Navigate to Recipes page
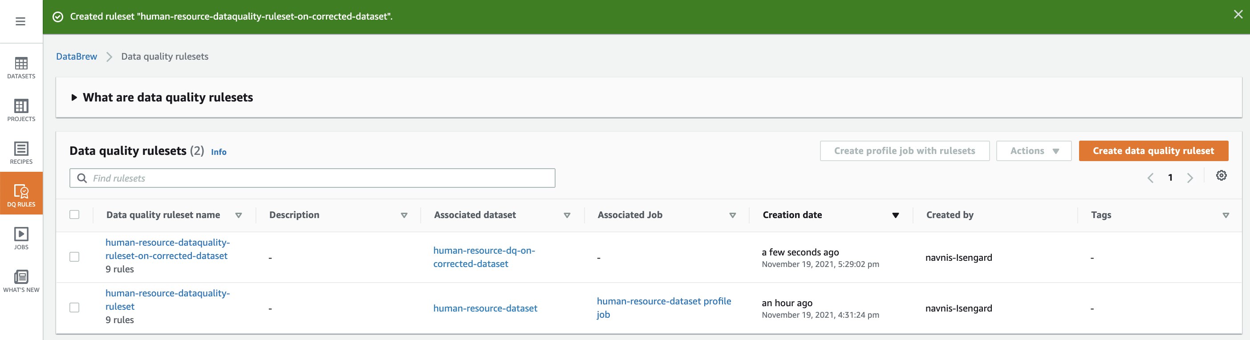Viewport: 1250px width, 340px height. [21, 153]
